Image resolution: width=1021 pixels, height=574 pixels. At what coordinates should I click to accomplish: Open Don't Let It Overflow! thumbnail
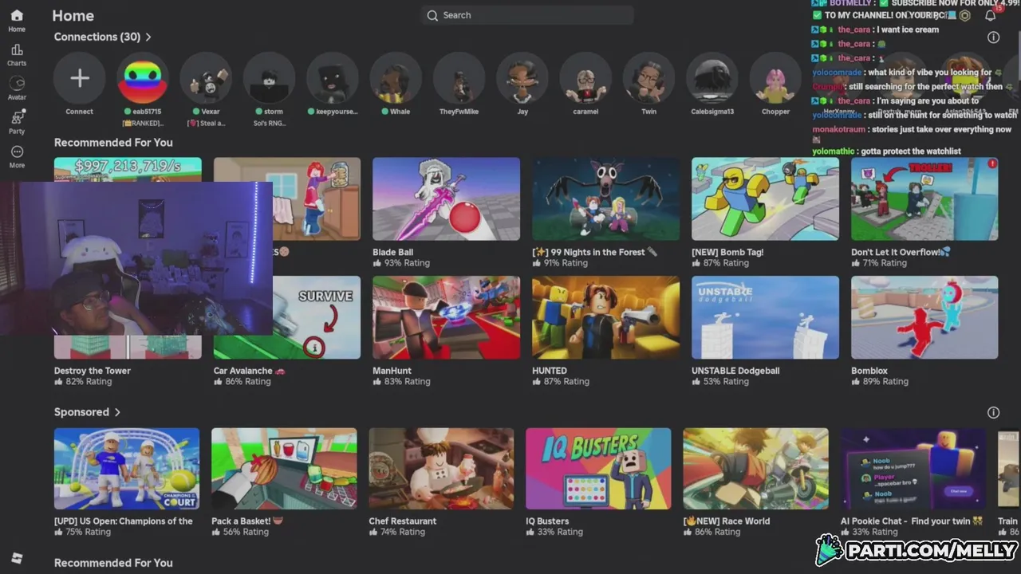click(x=924, y=199)
